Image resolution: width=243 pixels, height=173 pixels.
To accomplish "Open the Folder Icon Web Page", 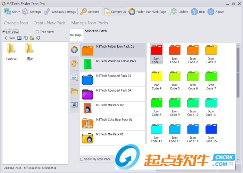I will pyautogui.click(x=148, y=12).
